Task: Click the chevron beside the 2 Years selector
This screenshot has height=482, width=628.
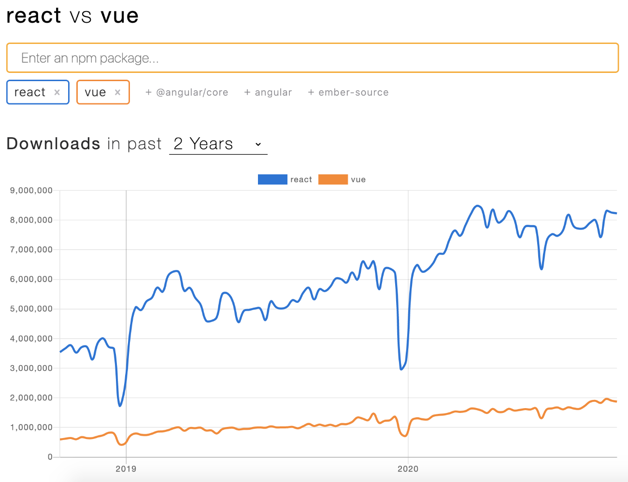Action: 257,144
